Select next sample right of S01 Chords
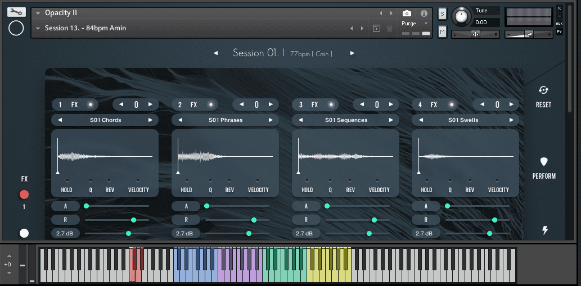The height and width of the screenshot is (286, 581). [150, 120]
